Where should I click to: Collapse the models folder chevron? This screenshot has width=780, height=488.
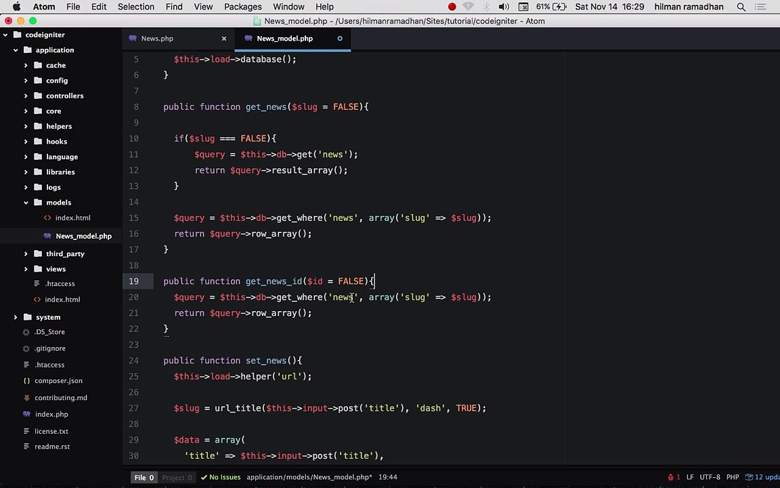(x=26, y=203)
